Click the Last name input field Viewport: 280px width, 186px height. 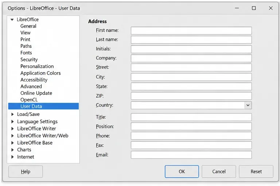191,40
